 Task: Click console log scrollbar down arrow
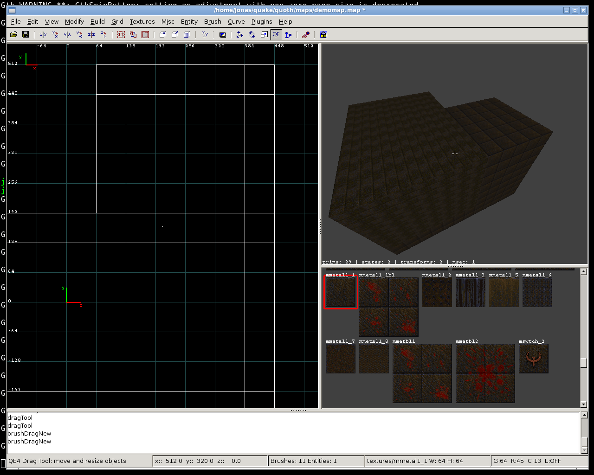584,450
